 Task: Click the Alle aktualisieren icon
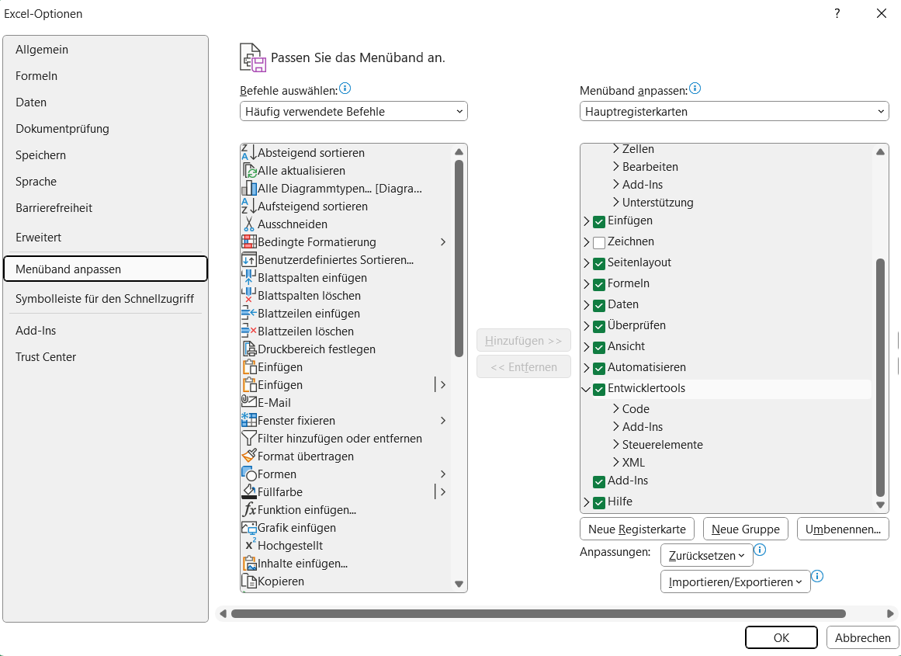coord(249,171)
